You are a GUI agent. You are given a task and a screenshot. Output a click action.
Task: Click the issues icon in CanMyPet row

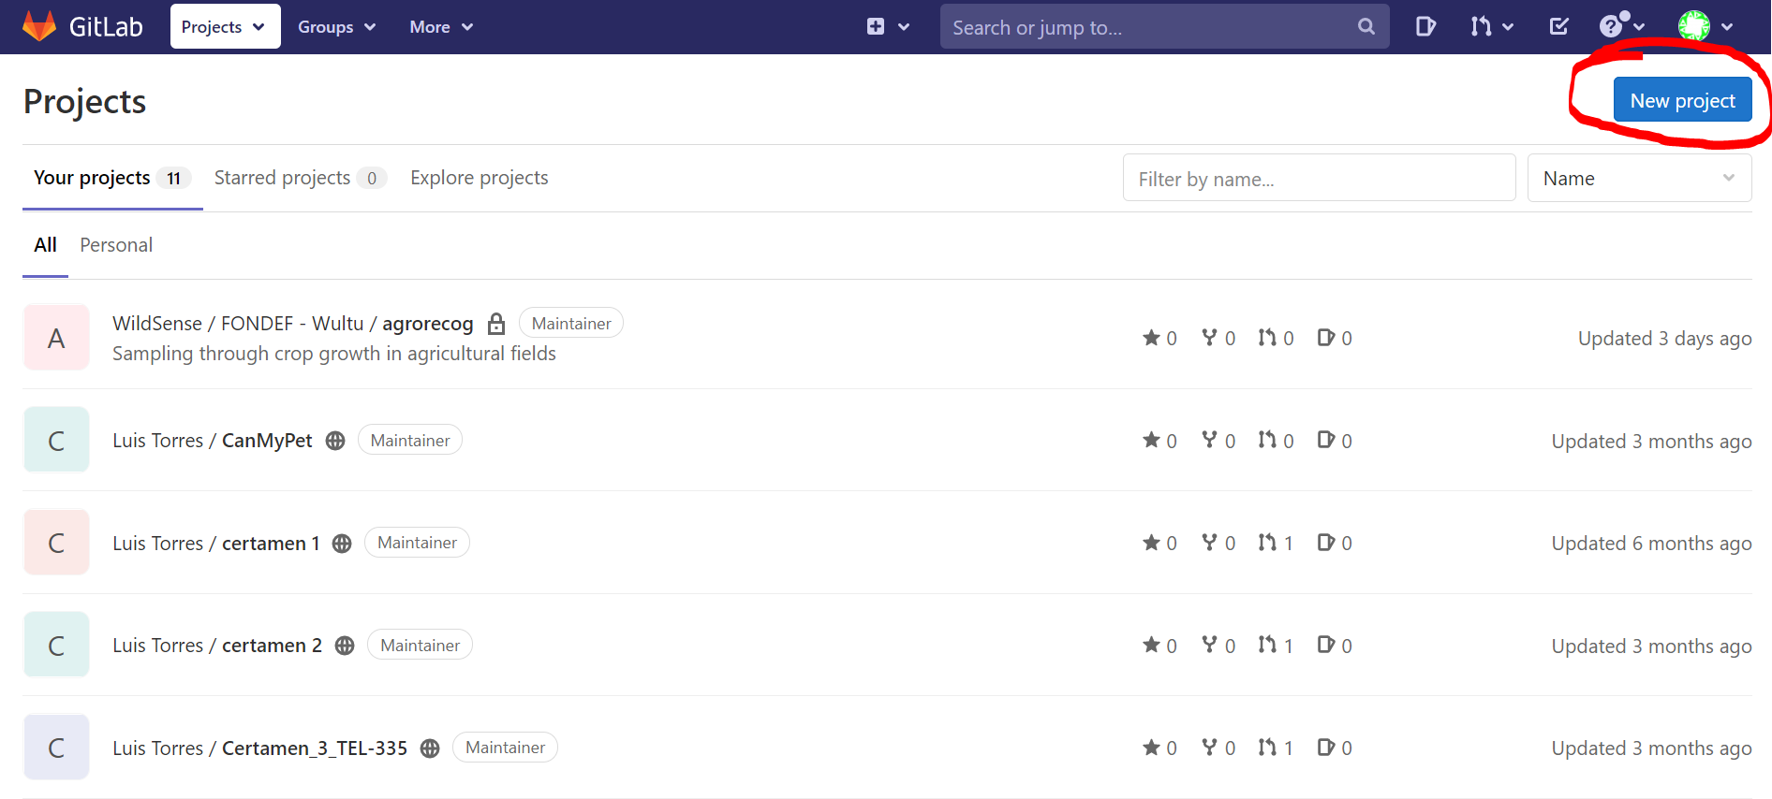(x=1326, y=440)
